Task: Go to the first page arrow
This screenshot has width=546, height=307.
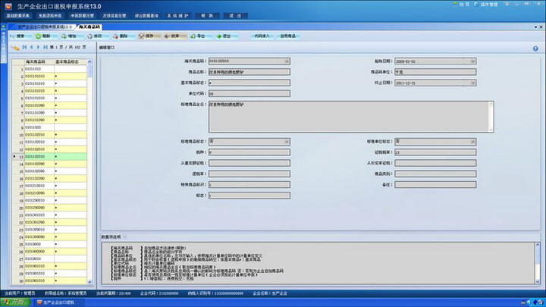Action: pyautogui.click(x=24, y=47)
